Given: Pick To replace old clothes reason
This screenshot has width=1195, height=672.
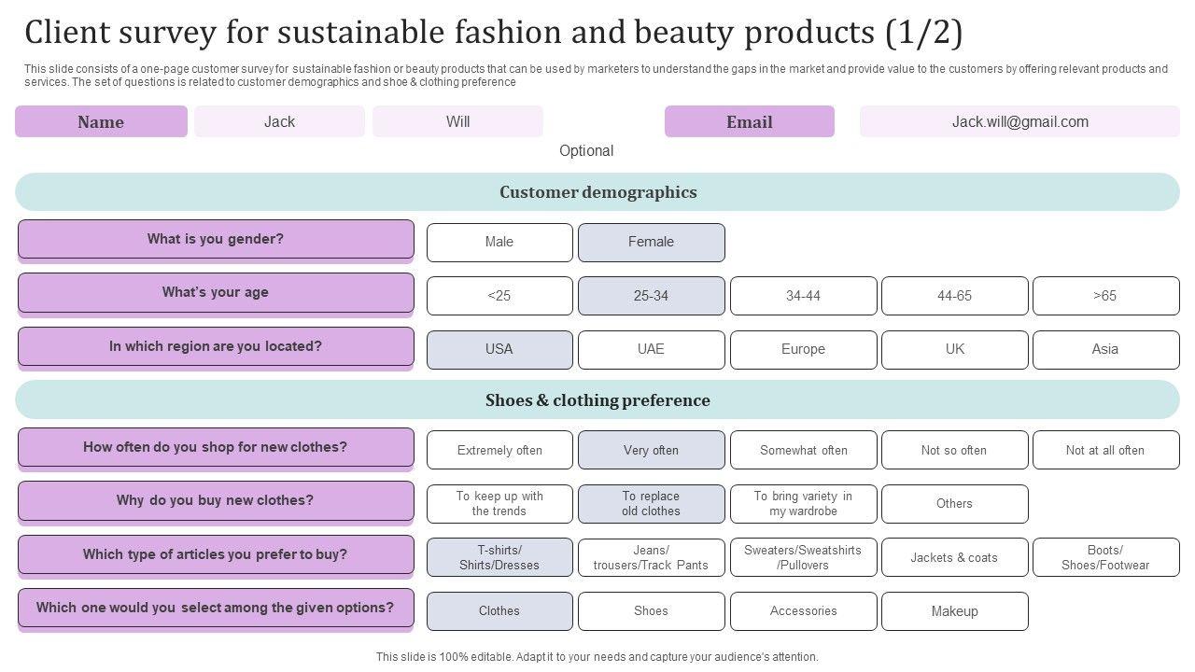Looking at the screenshot, I should (x=651, y=504).
